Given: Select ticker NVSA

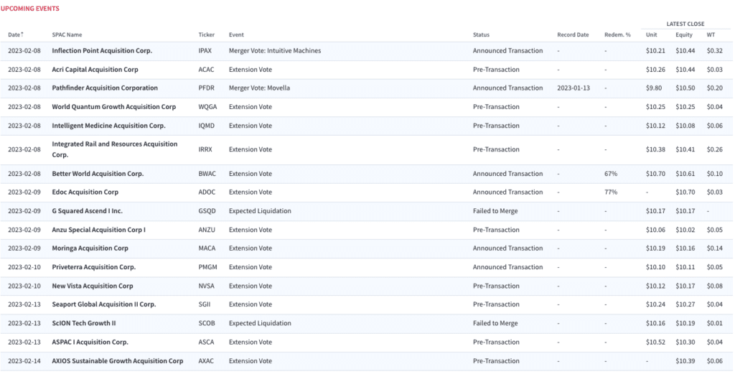Looking at the screenshot, I should click(x=206, y=286).
